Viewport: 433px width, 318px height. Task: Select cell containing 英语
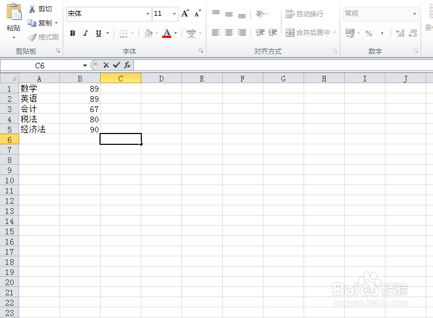(x=39, y=98)
